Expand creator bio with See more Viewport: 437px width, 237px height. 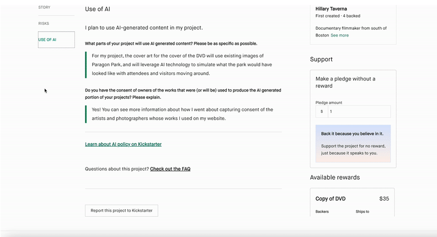pyautogui.click(x=339, y=35)
